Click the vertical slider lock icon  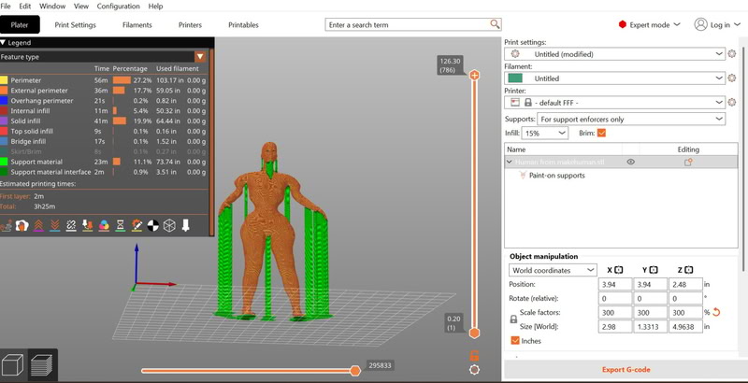coord(474,355)
